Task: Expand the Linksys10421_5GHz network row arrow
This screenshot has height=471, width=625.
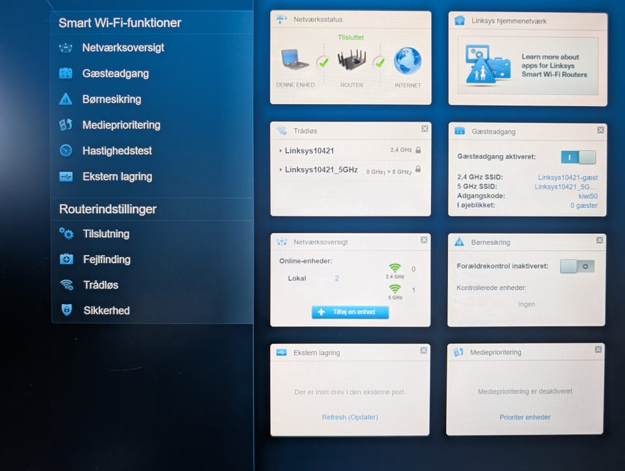Action: click(281, 169)
